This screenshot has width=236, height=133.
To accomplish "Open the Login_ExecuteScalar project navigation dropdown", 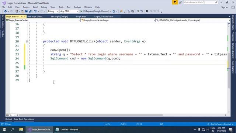I will [43, 20].
